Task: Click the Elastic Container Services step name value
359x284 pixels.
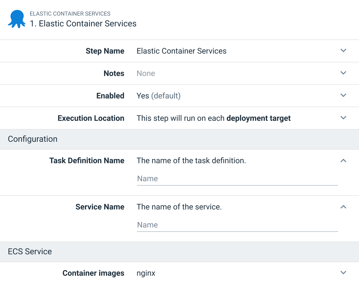Action: [181, 51]
